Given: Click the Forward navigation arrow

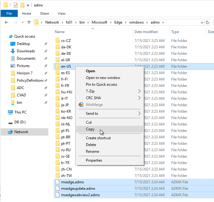Looking at the screenshot, I should 15,22.
